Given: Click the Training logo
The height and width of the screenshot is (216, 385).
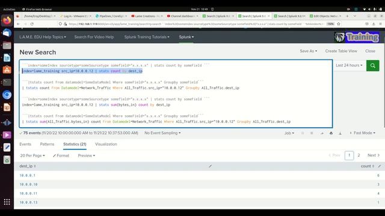Looking at the screenshot, I should click(x=357, y=37).
